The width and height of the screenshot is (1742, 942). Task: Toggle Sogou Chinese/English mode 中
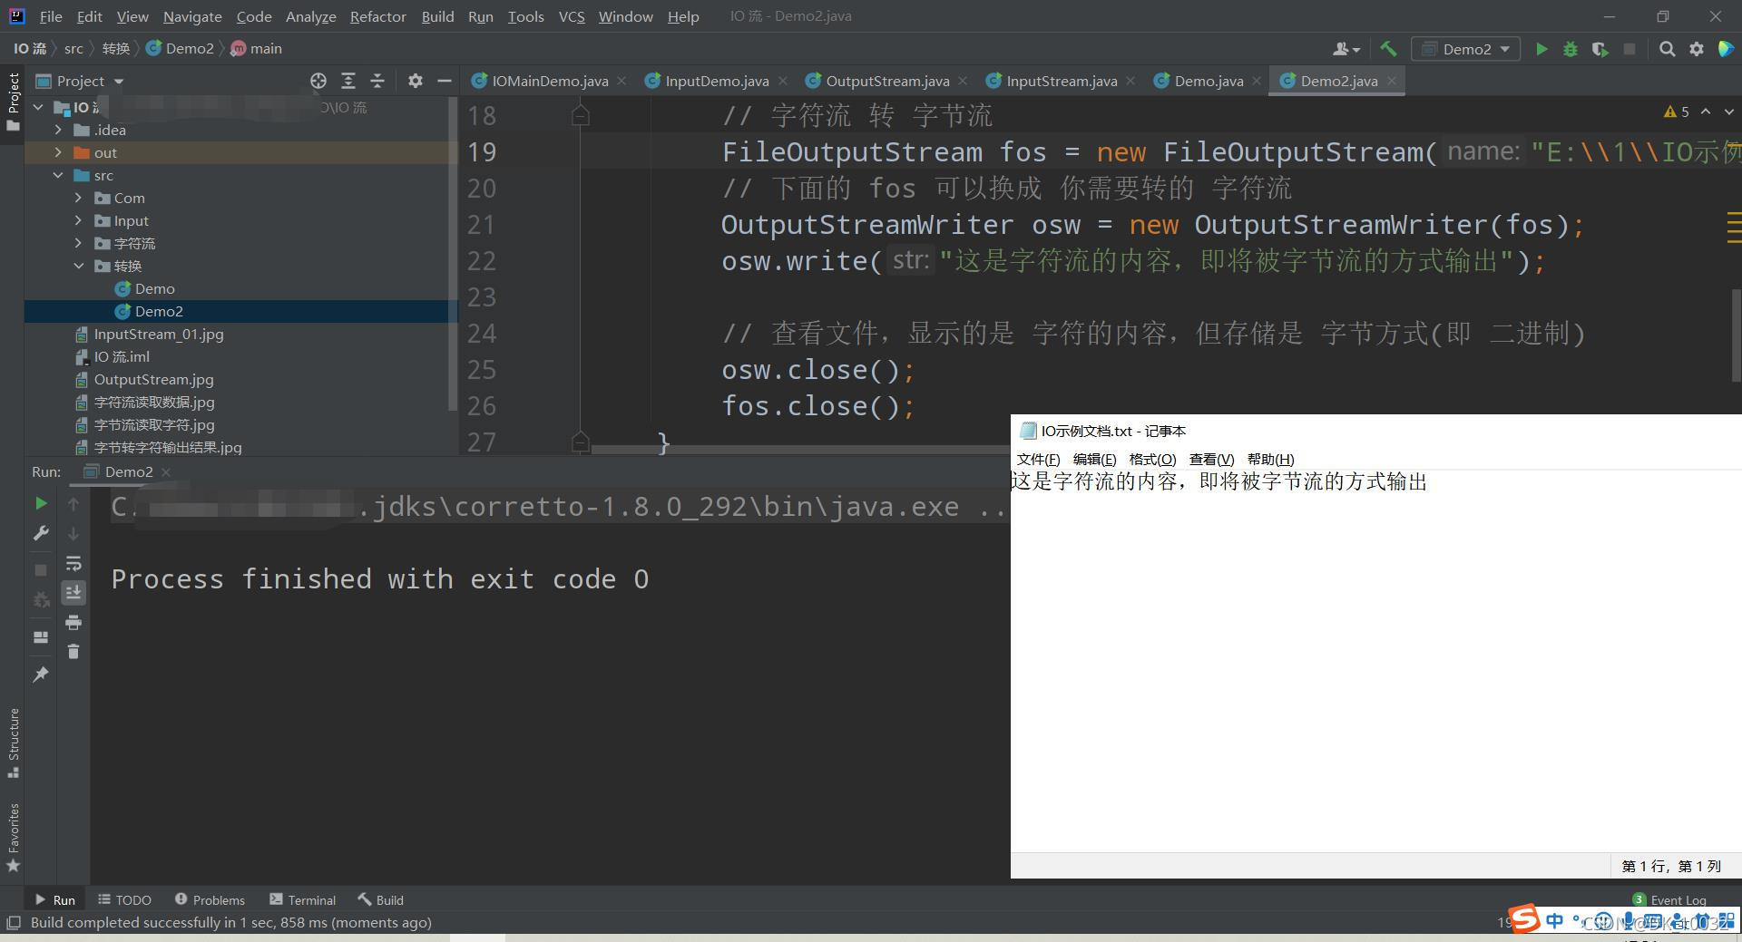point(1555,921)
